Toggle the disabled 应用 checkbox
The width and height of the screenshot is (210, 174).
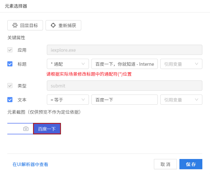point(10,50)
